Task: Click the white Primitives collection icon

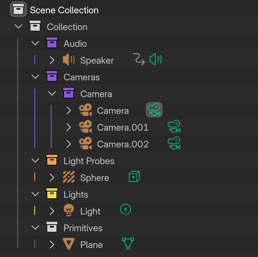Action: point(52,227)
